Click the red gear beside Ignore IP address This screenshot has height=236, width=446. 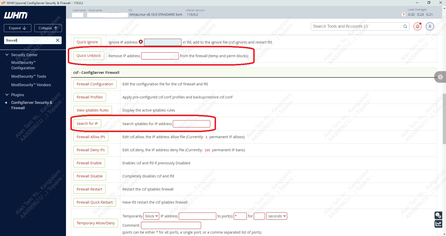click(141, 42)
